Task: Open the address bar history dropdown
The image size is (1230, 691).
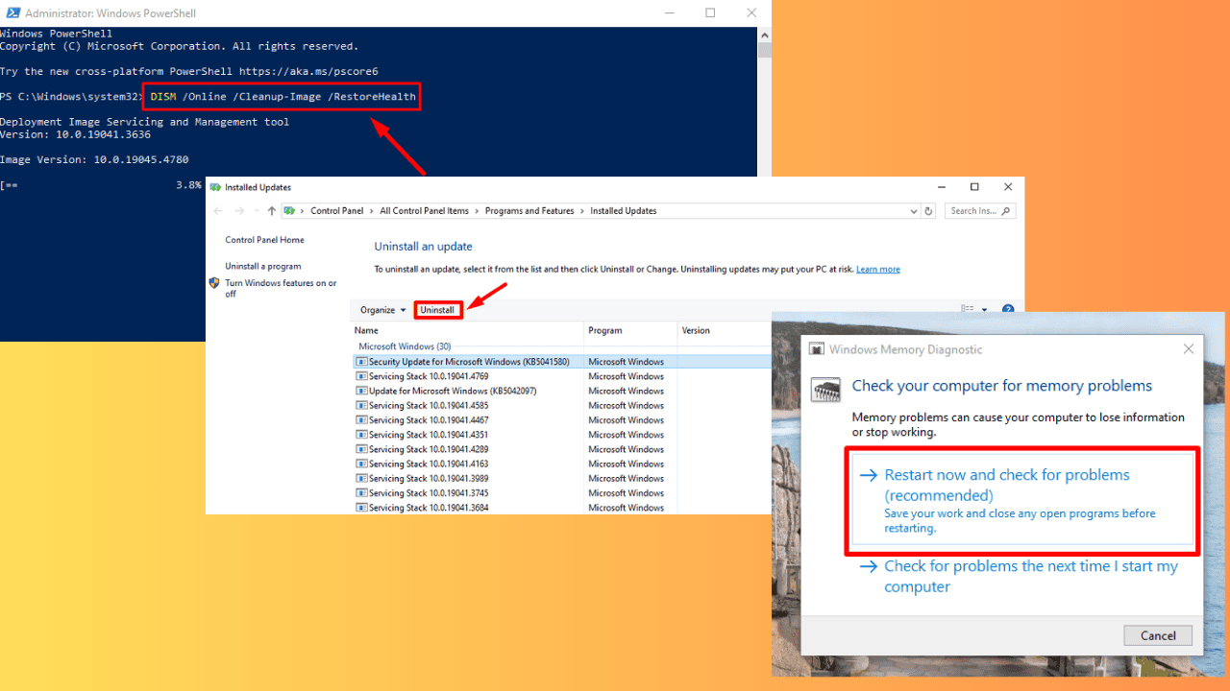Action: click(x=913, y=211)
